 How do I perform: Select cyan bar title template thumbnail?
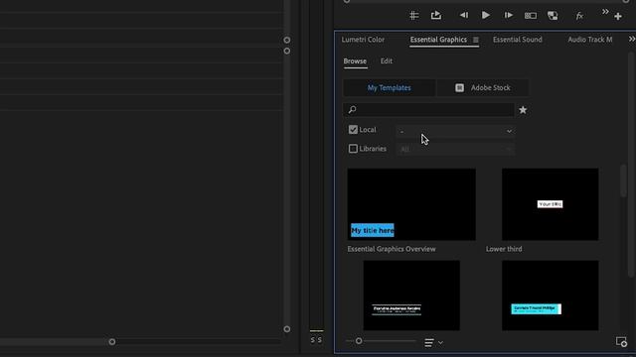[550, 296]
